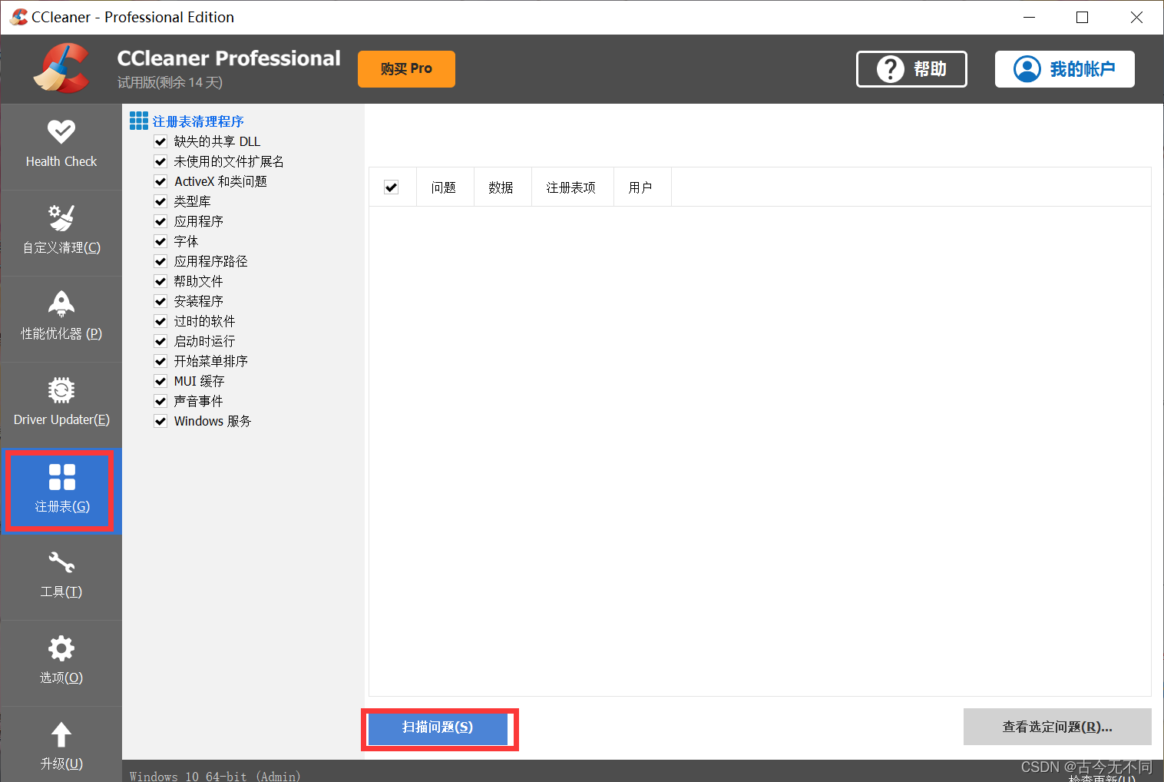This screenshot has height=782, width=1164.
Task: Toggle 类型库 checkbox
Action: pyautogui.click(x=160, y=201)
